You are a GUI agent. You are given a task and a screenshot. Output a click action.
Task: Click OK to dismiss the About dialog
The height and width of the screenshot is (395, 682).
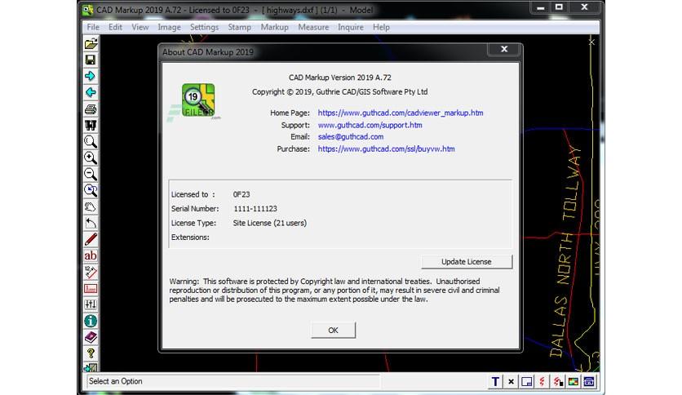333,331
